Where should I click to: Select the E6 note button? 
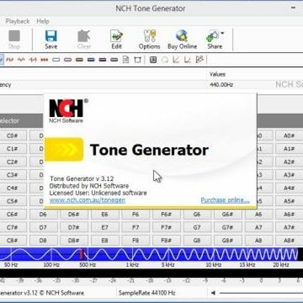point(105,215)
